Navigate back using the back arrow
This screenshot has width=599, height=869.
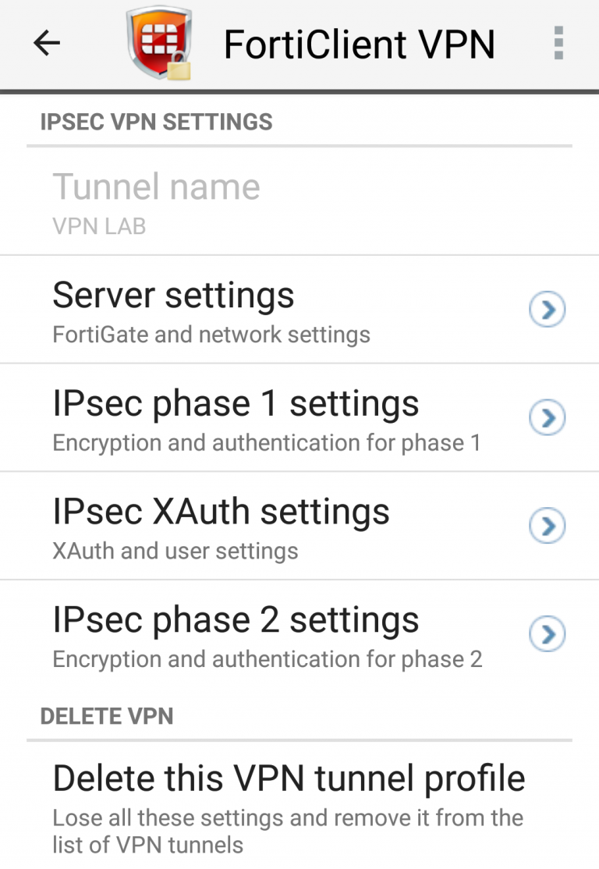pyautogui.click(x=46, y=44)
